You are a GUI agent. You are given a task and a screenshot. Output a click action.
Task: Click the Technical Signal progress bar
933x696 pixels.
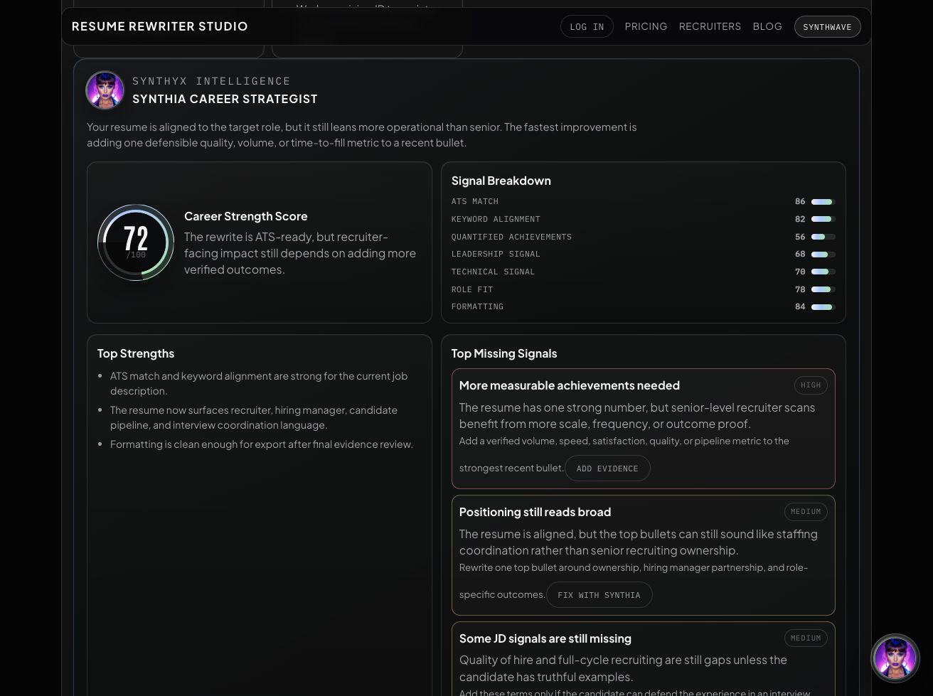[x=823, y=272]
